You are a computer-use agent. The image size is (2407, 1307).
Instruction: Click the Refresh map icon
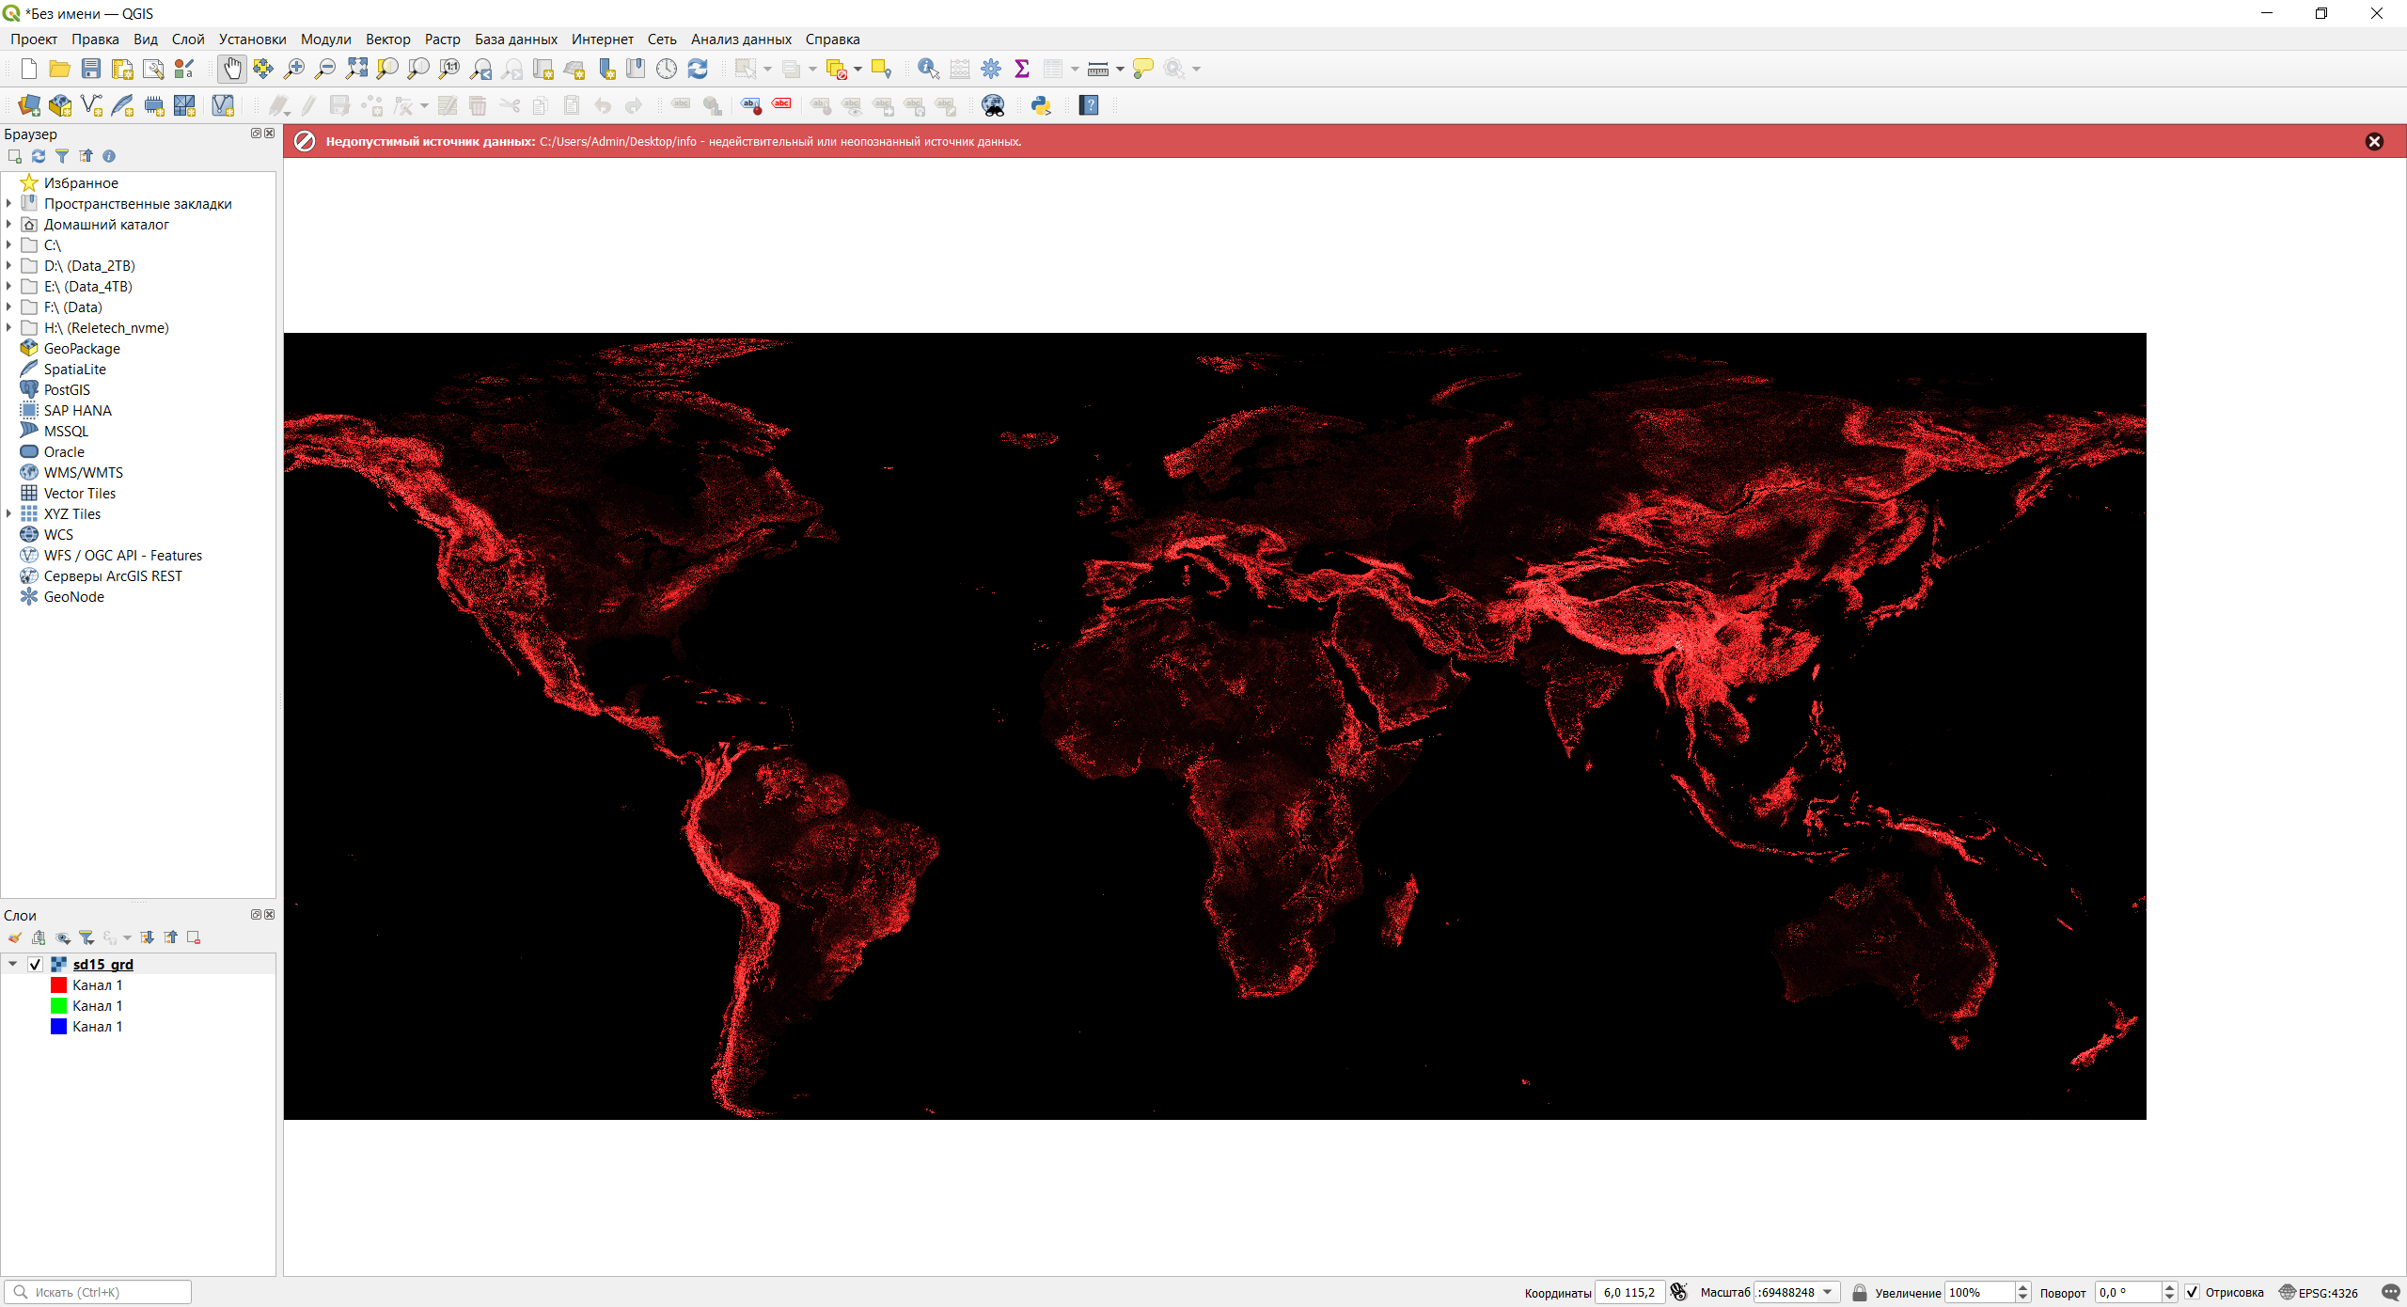coord(698,69)
